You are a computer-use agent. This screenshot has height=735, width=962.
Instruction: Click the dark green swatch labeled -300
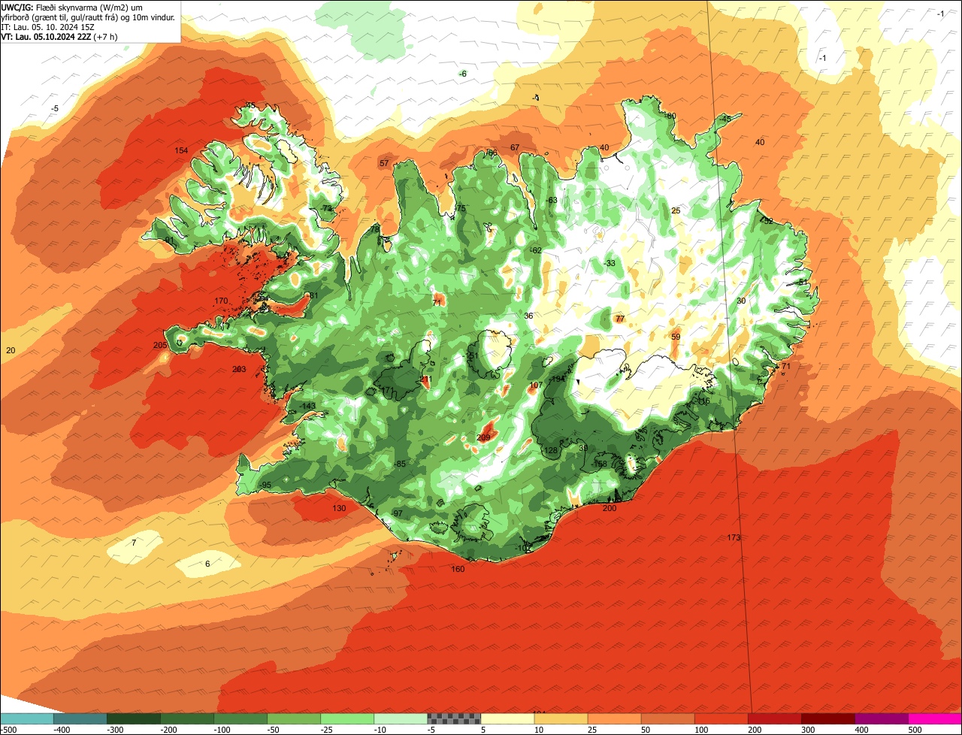[134, 718]
